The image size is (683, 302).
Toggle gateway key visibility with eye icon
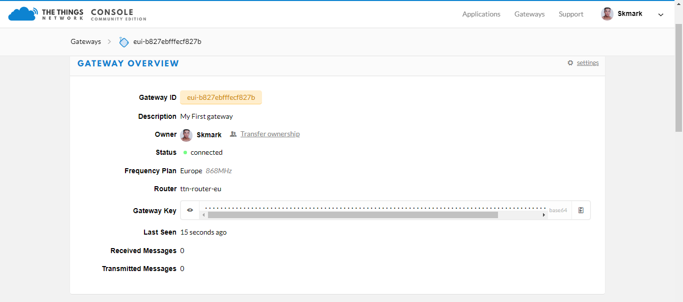(x=190, y=210)
